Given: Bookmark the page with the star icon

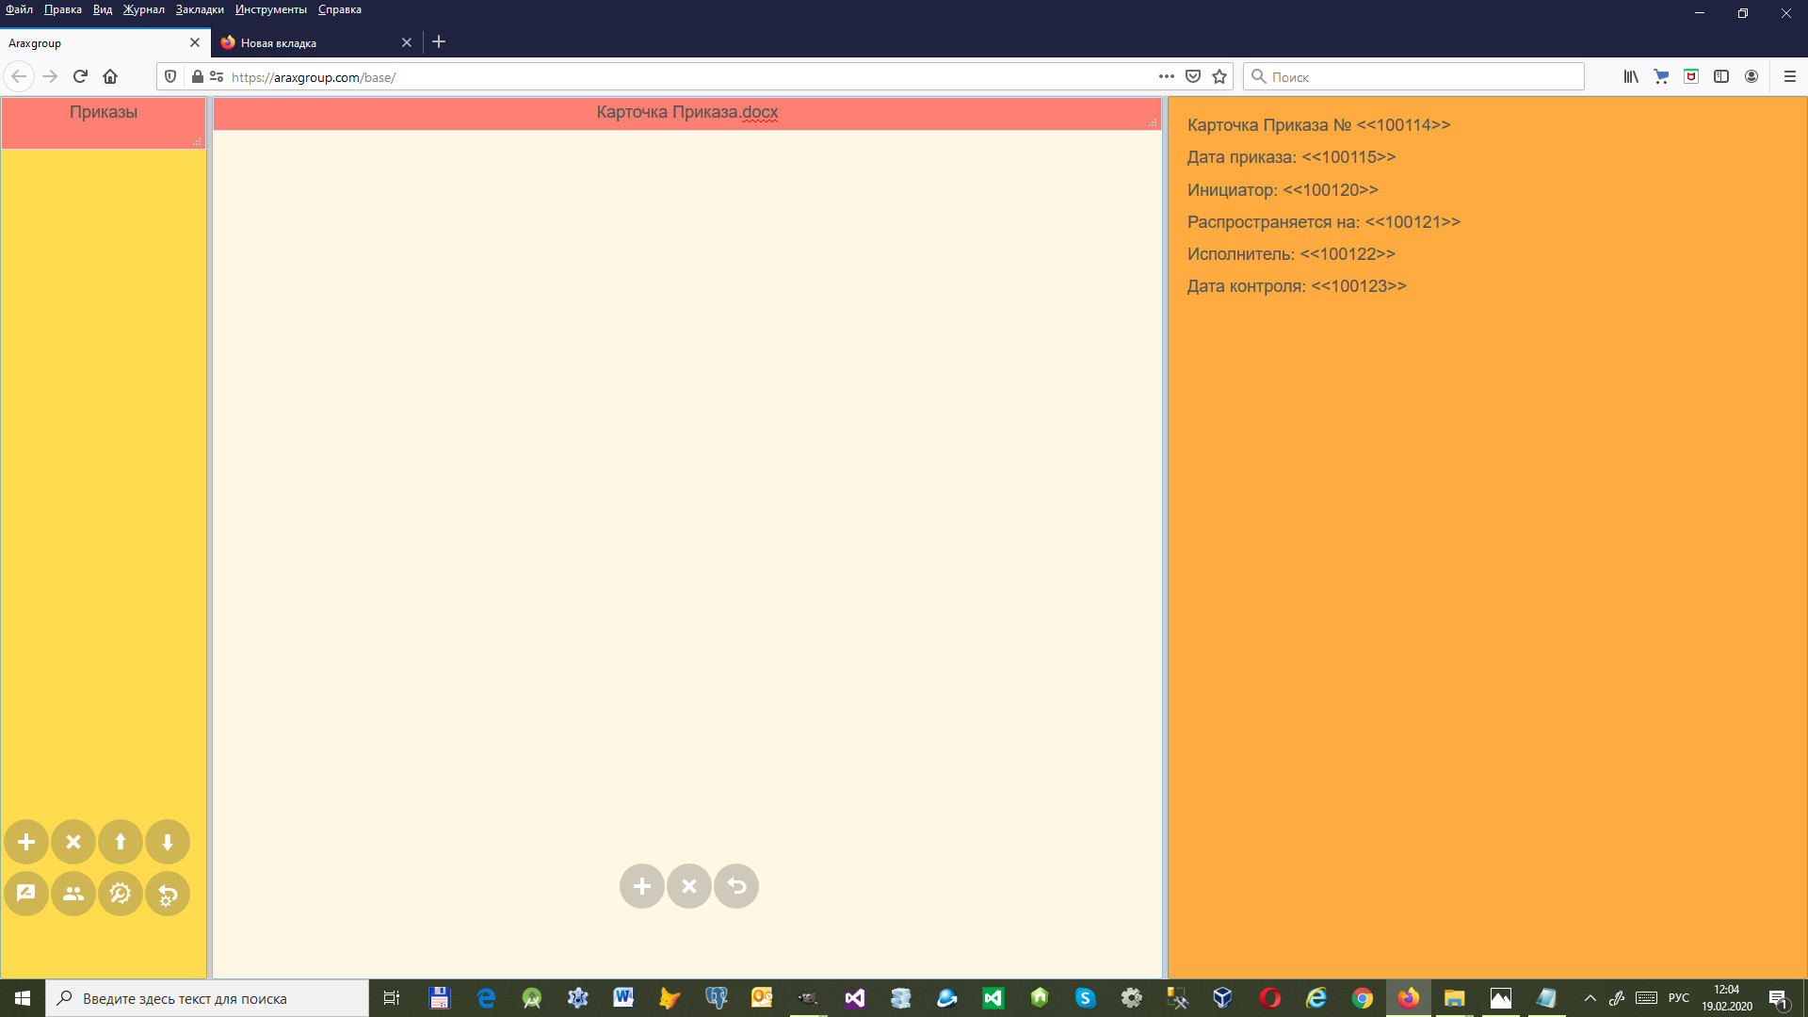Looking at the screenshot, I should tap(1219, 77).
